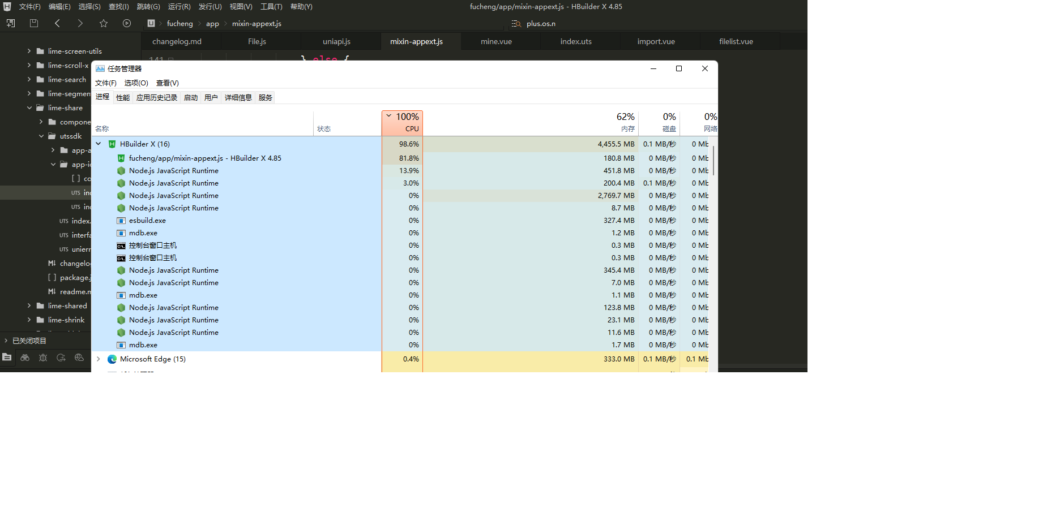The height and width of the screenshot is (508, 1064).
Task: Open the changelog.md editor tab
Action: 177,41
